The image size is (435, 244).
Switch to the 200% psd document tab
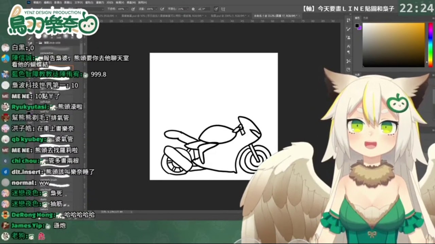pos(230,16)
